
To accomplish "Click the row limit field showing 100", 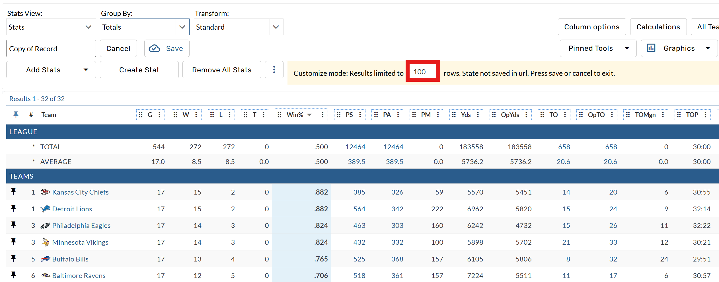I will point(422,72).
